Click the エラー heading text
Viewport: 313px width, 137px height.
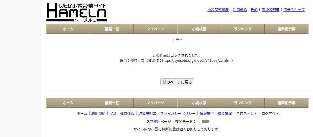click(x=177, y=40)
